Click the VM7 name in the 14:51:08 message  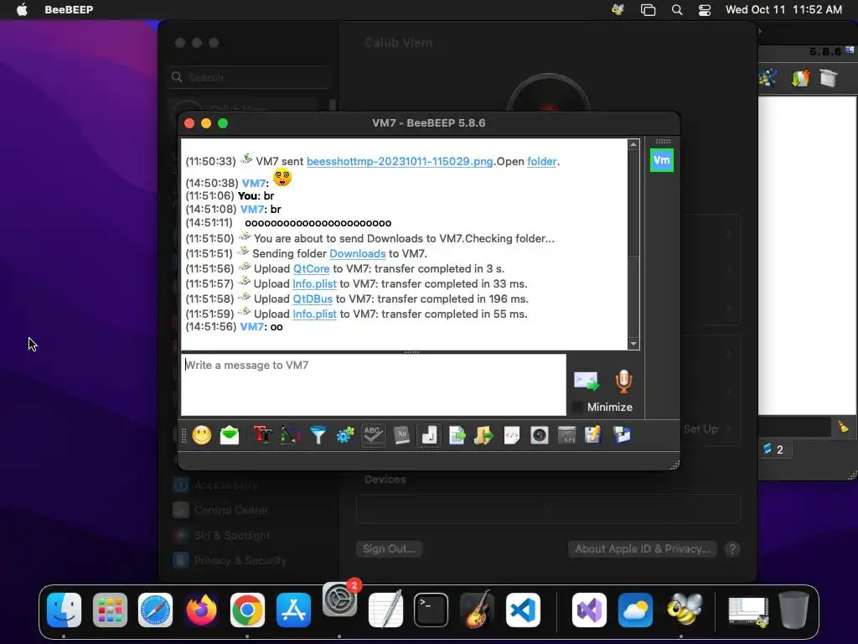click(252, 209)
